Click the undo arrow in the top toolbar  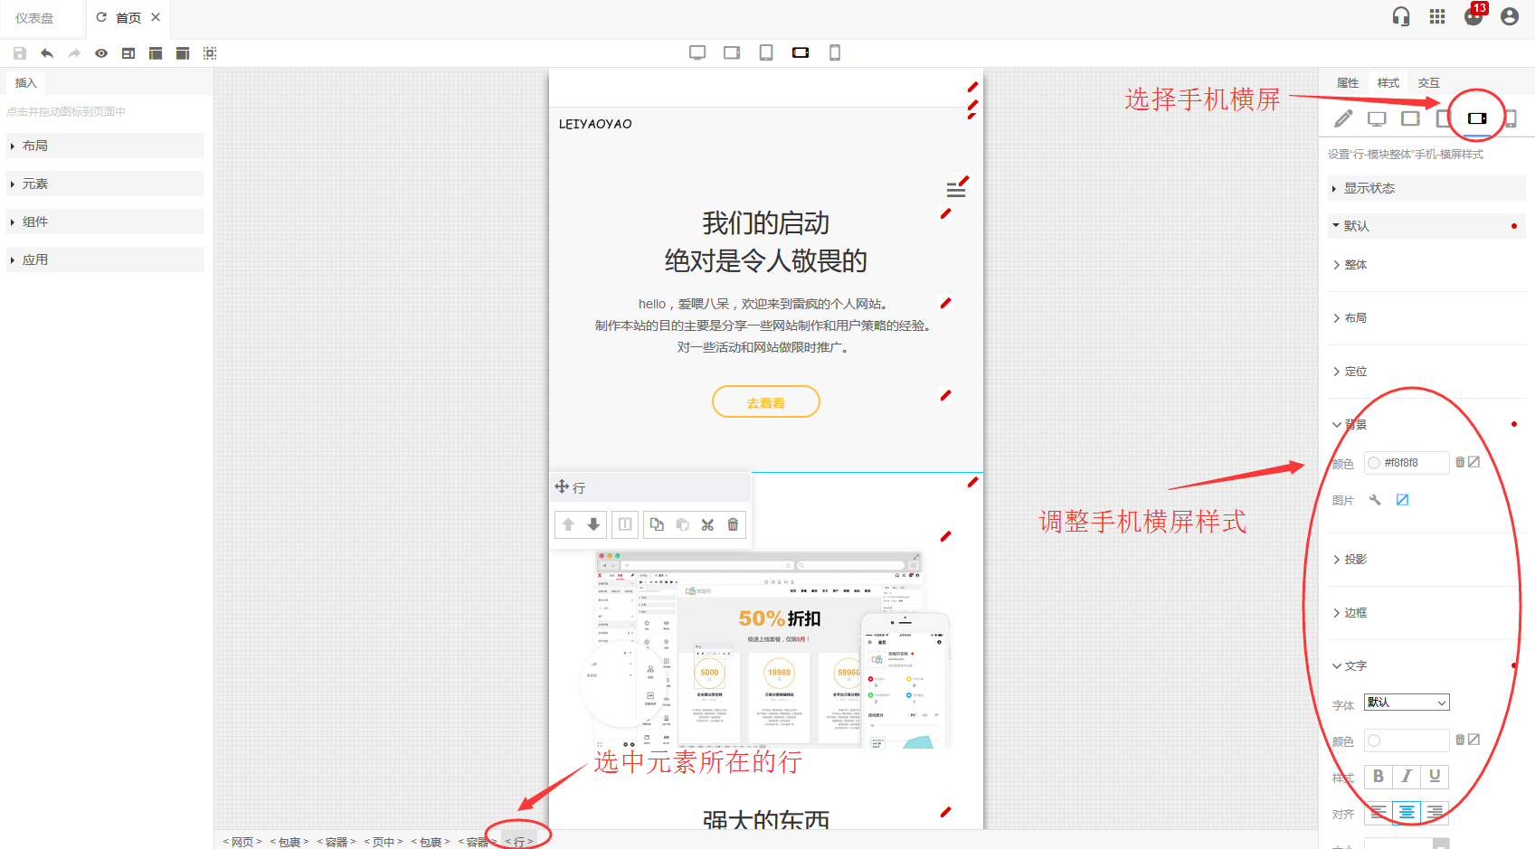coord(47,53)
